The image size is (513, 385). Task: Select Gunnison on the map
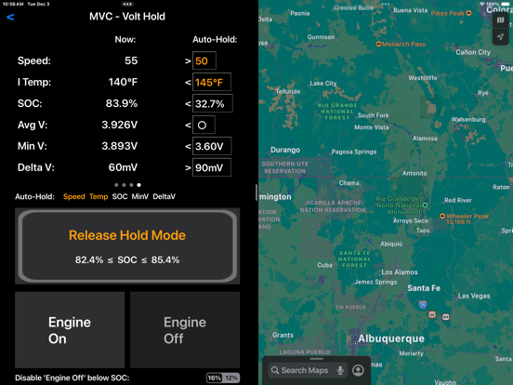[x=321, y=37]
